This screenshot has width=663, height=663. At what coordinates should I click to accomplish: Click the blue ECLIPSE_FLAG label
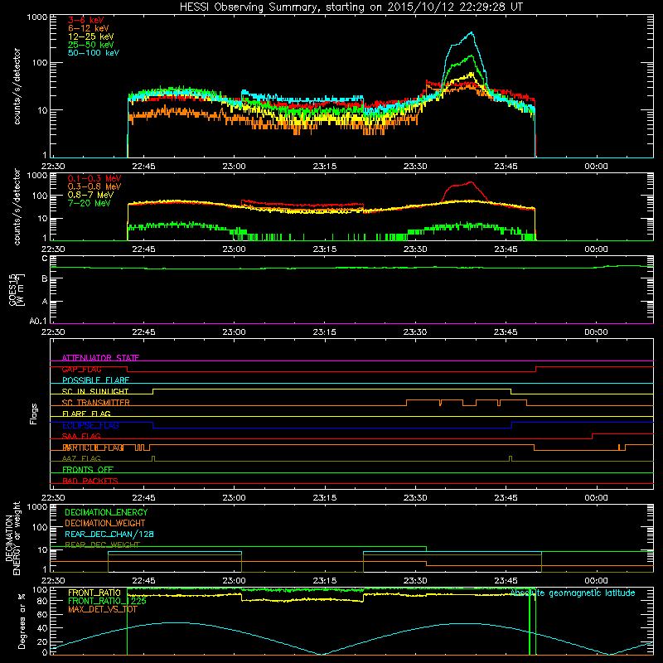click(x=90, y=425)
